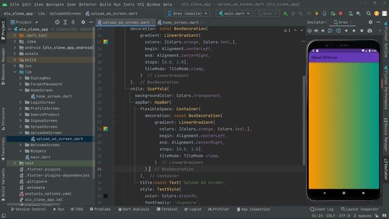Click orange-teal gradient gutter swatch beside first colors line
The width and height of the screenshot is (389, 219).
[x=105, y=42]
